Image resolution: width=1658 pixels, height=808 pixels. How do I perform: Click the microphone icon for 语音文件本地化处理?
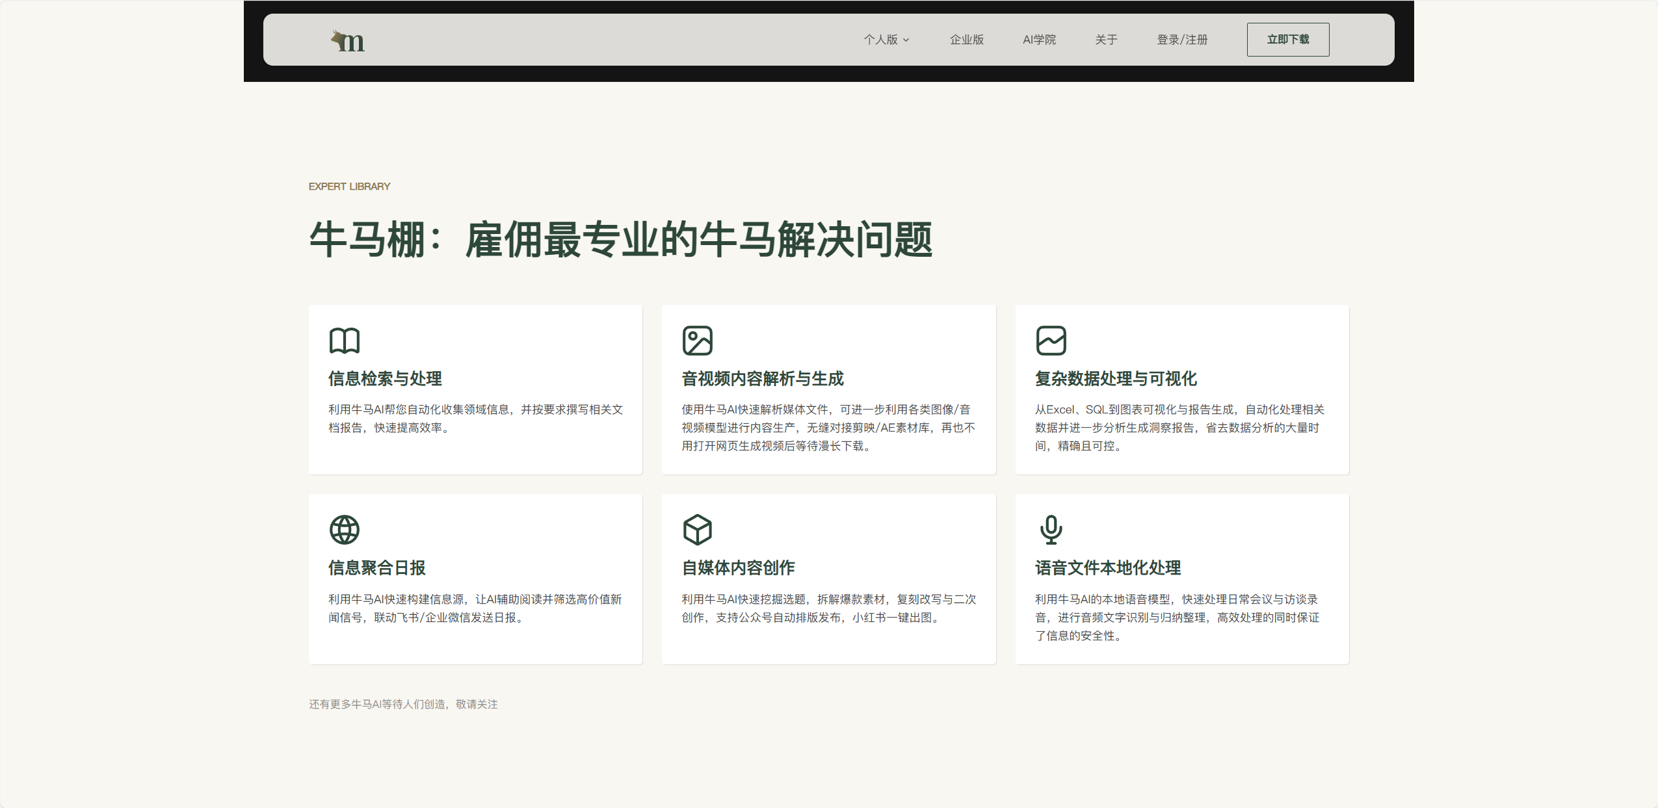pyautogui.click(x=1051, y=530)
